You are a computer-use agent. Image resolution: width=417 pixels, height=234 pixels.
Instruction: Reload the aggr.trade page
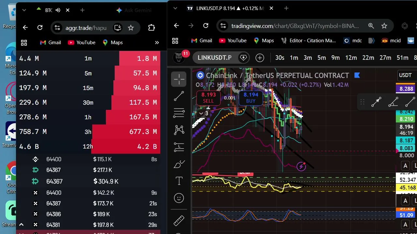click(40, 28)
